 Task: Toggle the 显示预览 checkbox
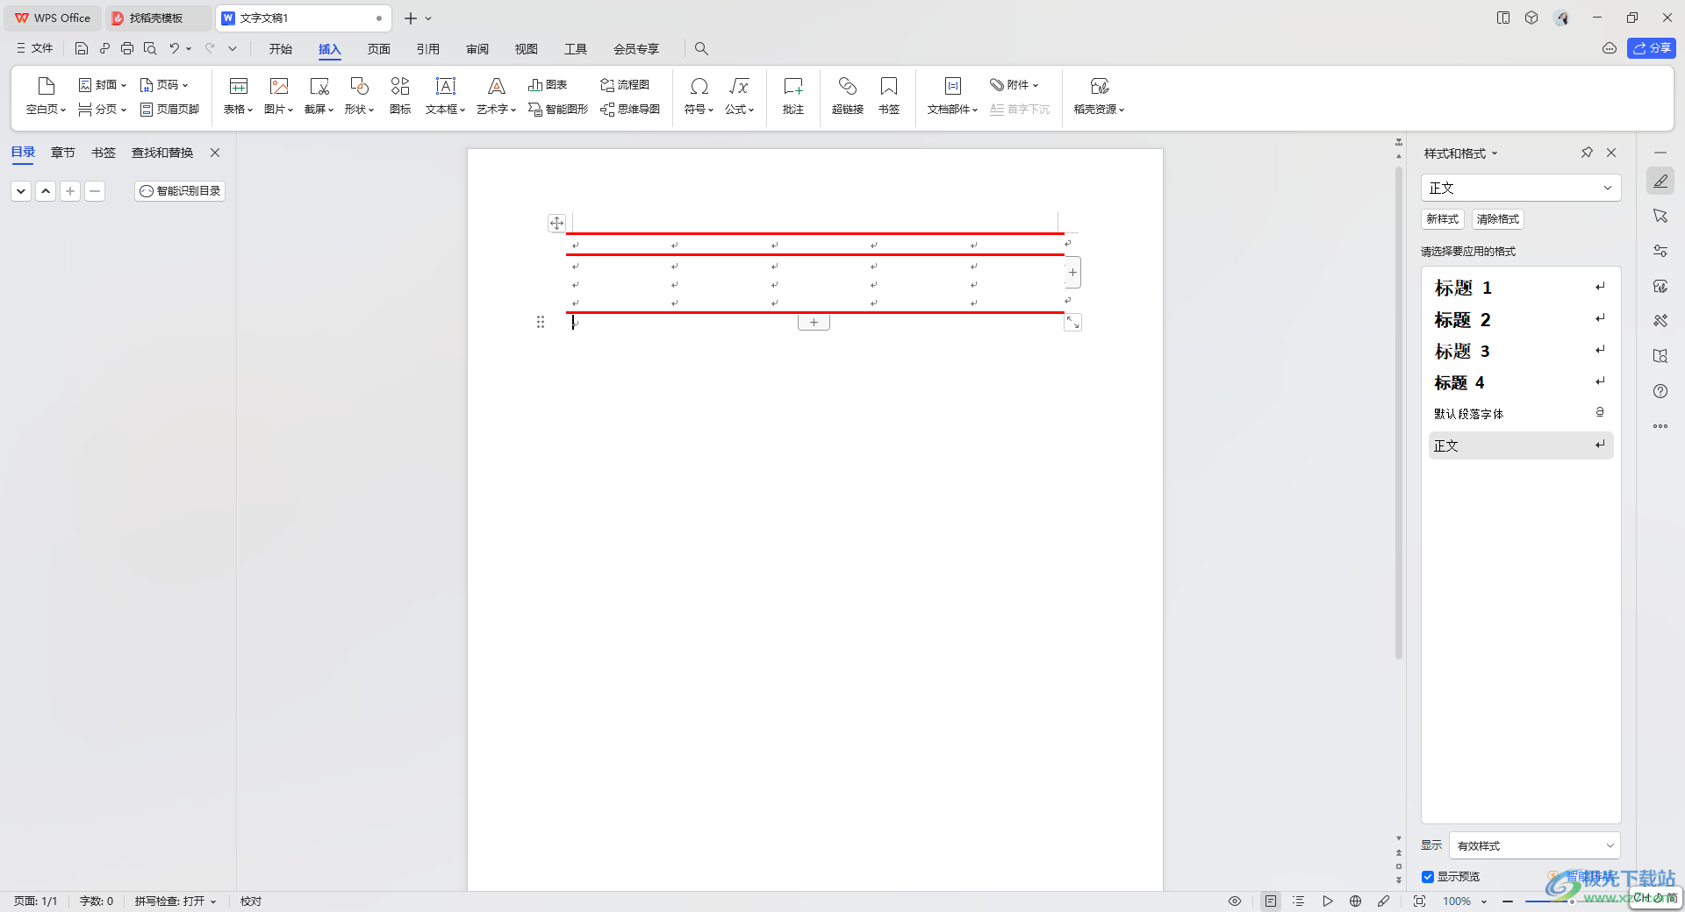[x=1428, y=877]
